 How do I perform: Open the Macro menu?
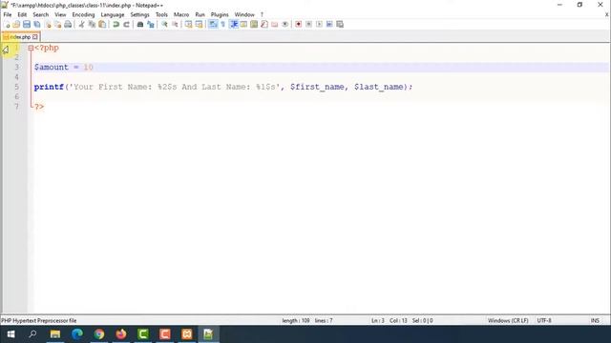tap(181, 15)
